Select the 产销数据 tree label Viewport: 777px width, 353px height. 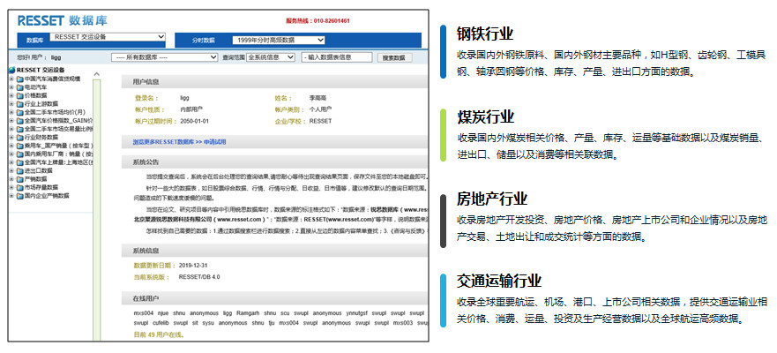pos(35,179)
